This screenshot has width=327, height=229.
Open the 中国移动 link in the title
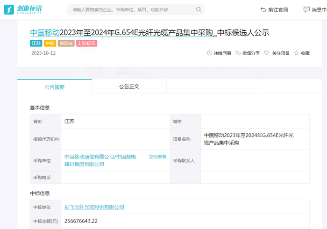(x=45, y=33)
